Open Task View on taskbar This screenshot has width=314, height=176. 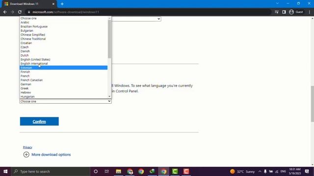click(x=107, y=172)
